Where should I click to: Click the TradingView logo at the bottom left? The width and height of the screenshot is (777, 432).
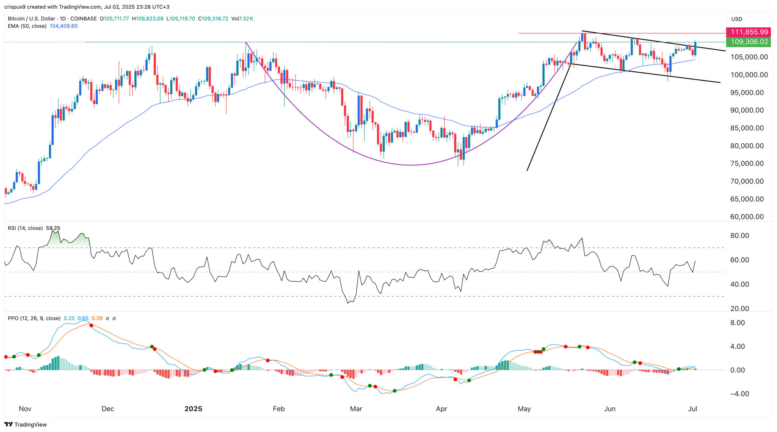coord(25,424)
